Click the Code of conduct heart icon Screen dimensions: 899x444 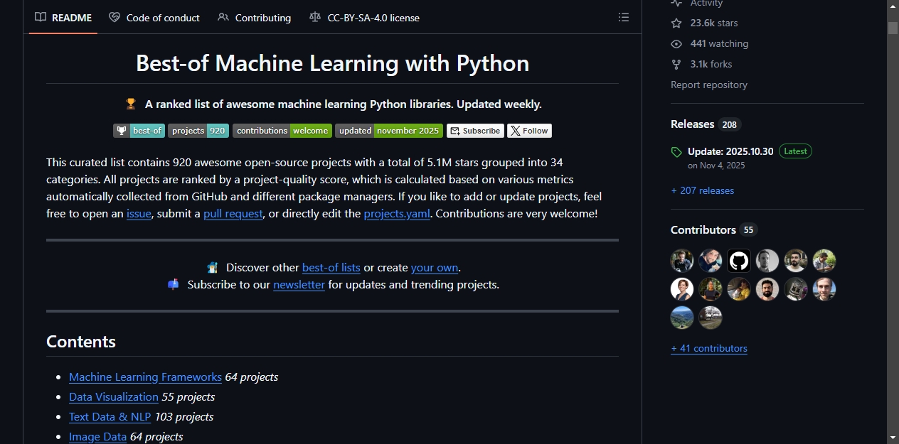point(115,17)
